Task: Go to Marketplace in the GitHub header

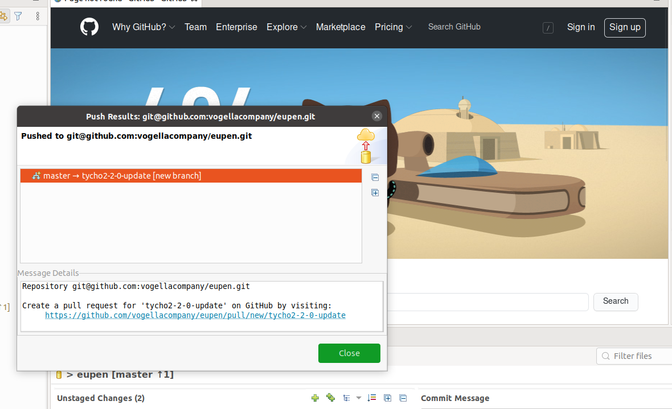Action: [341, 27]
